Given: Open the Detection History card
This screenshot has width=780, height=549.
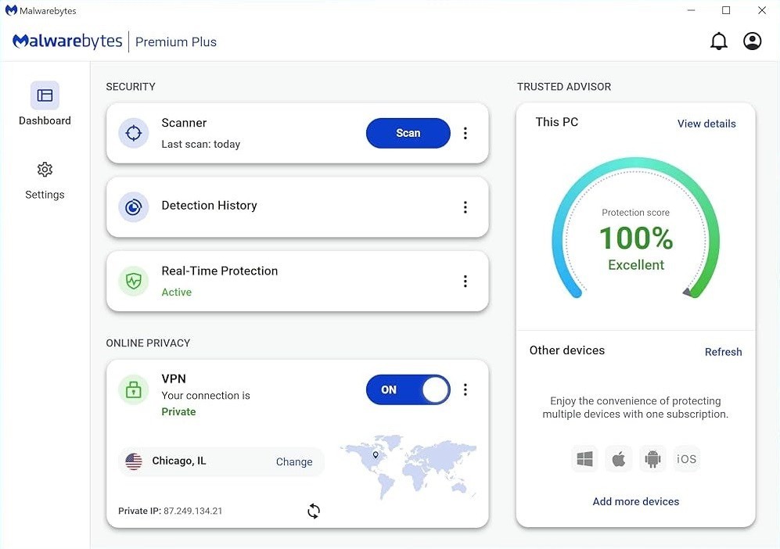Looking at the screenshot, I should click(x=297, y=207).
